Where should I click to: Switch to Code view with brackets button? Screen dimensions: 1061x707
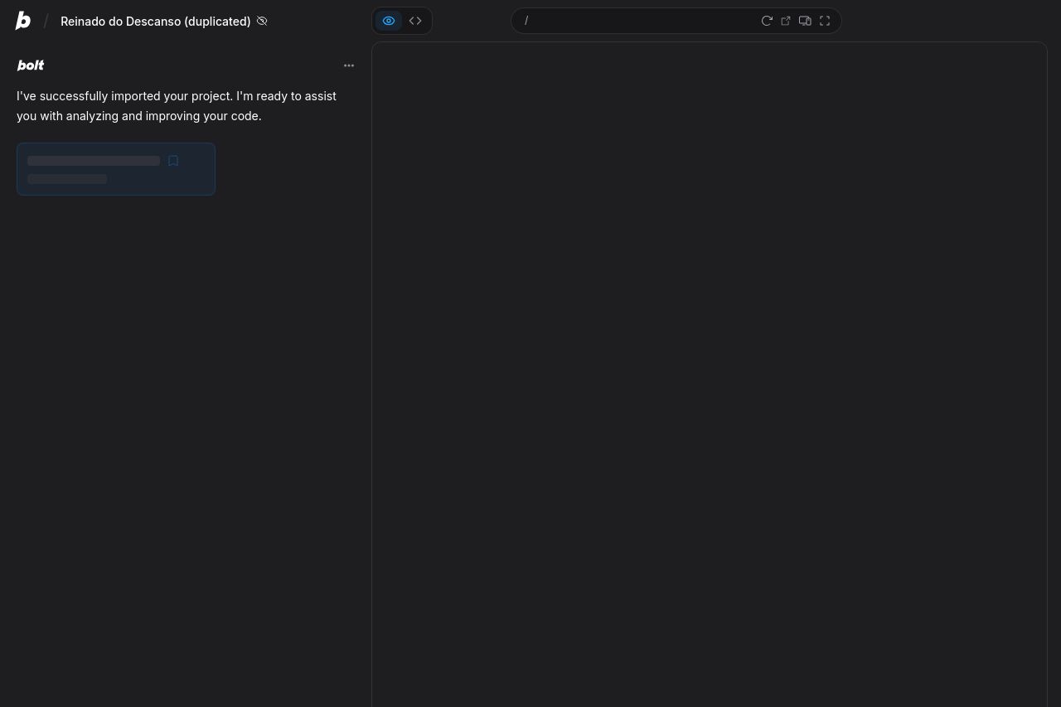(x=415, y=21)
